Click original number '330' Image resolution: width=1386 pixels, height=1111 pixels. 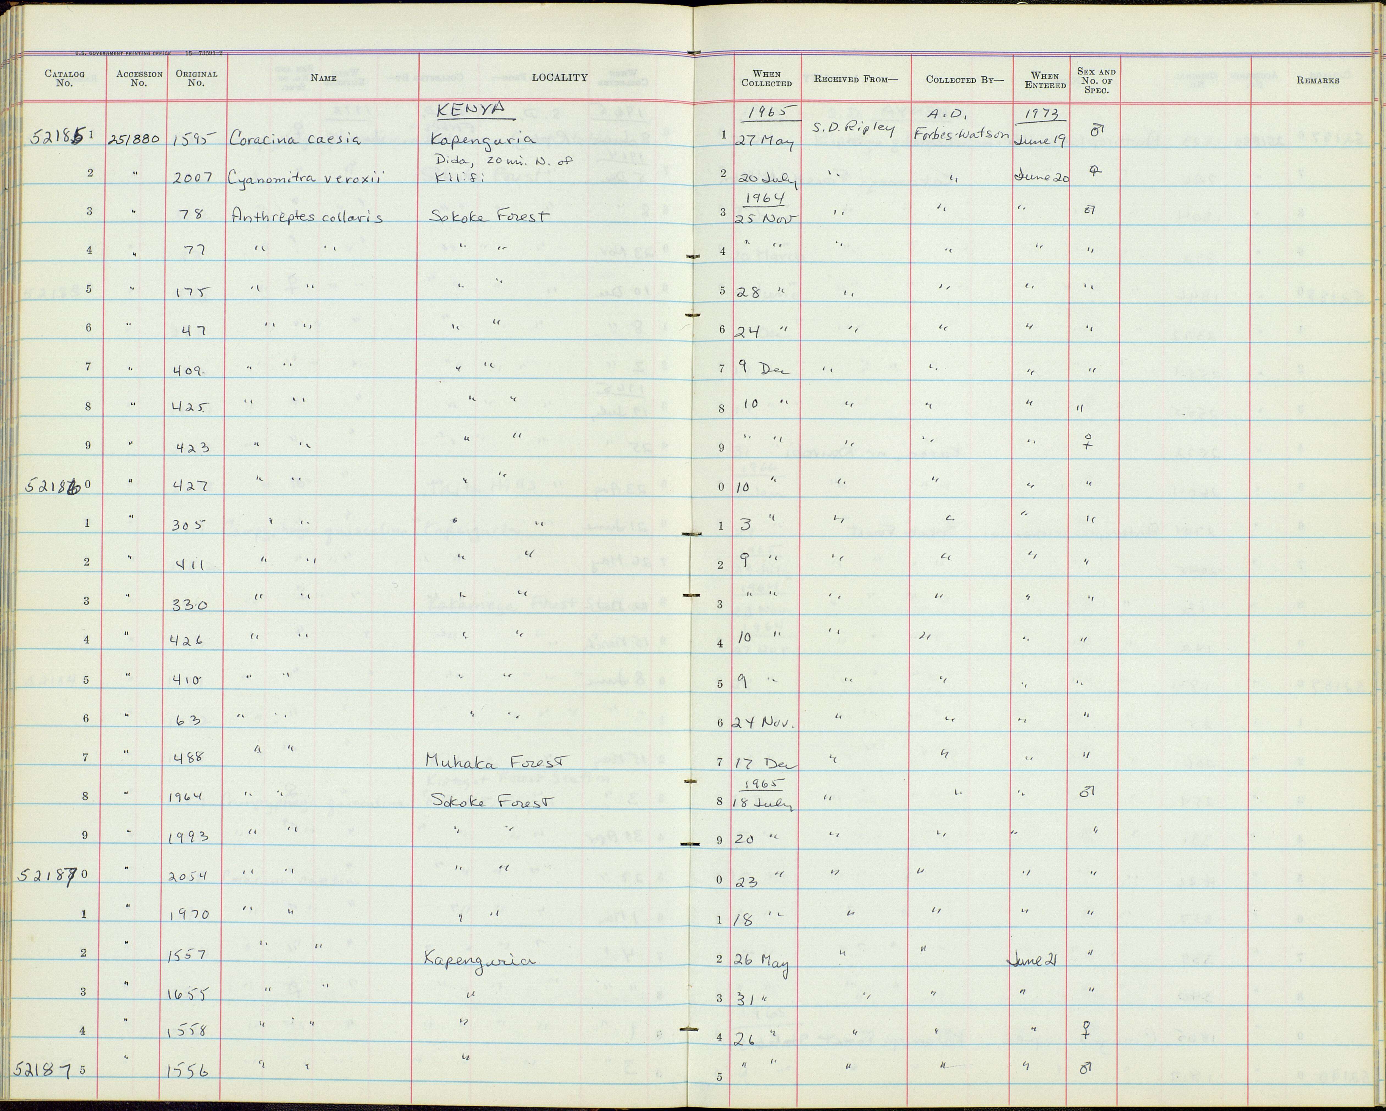(190, 606)
